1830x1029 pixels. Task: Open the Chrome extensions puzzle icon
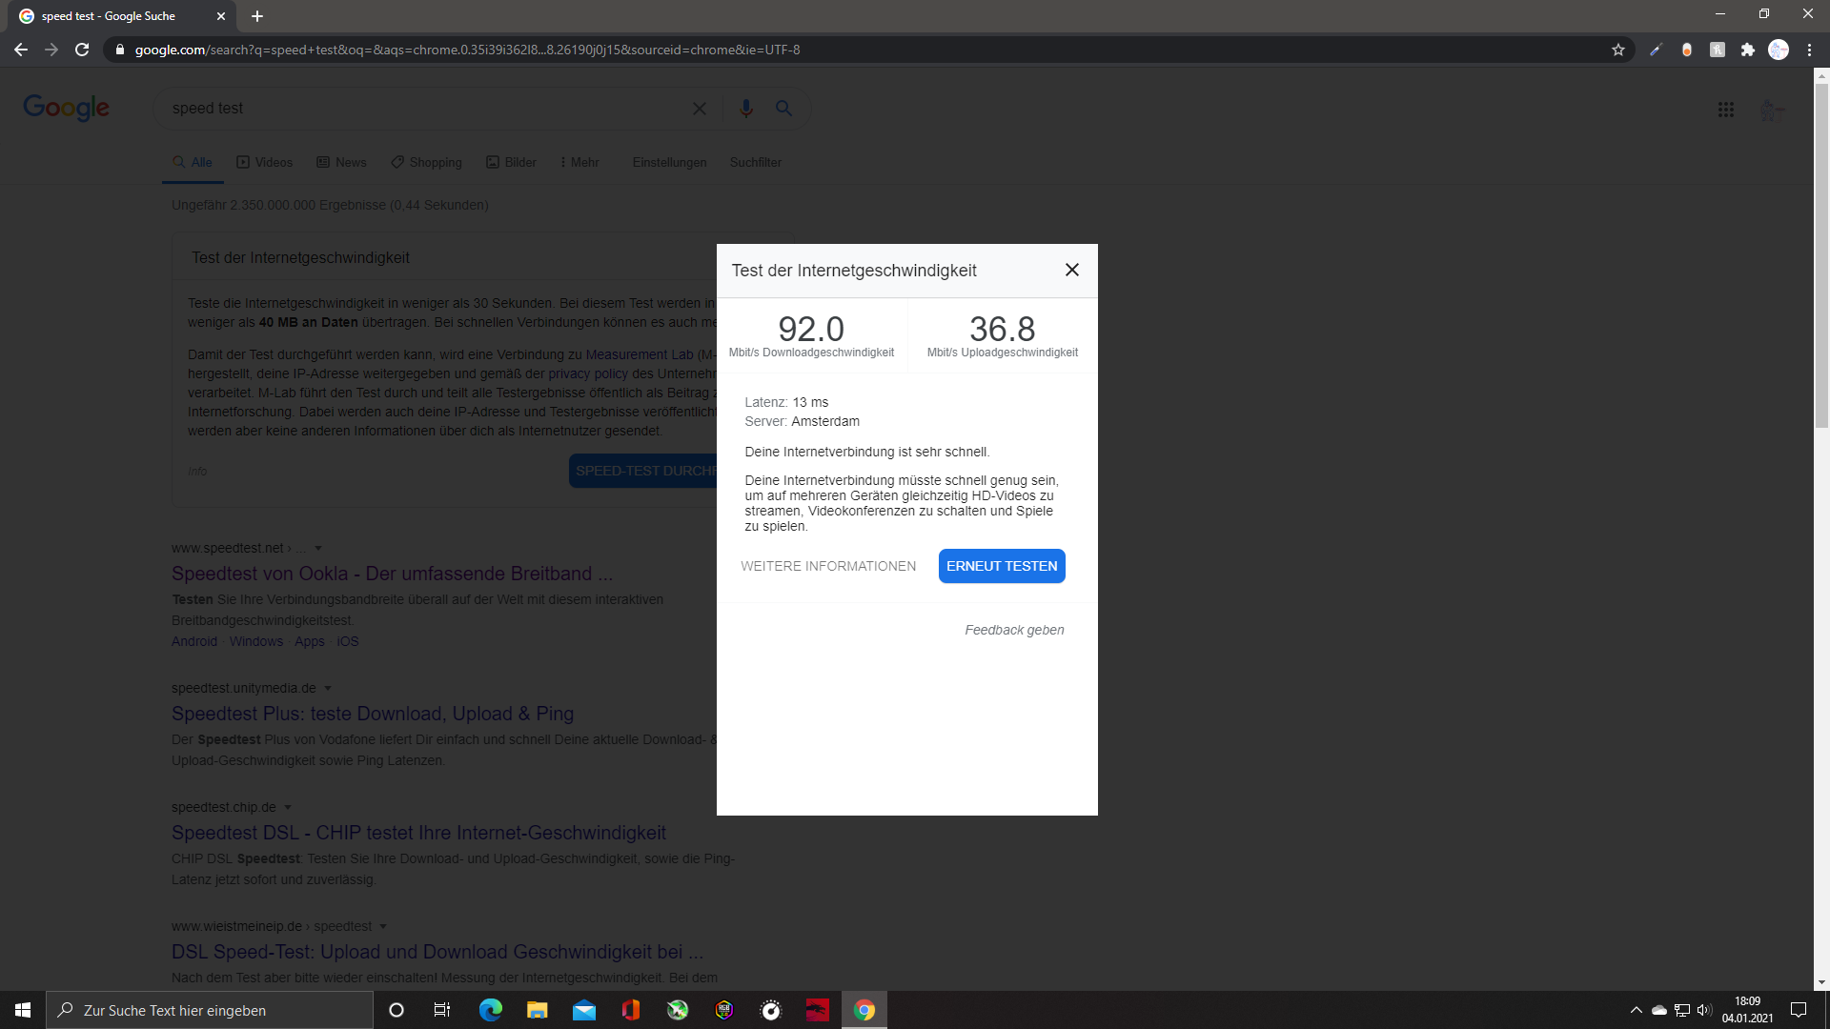[1749, 50]
